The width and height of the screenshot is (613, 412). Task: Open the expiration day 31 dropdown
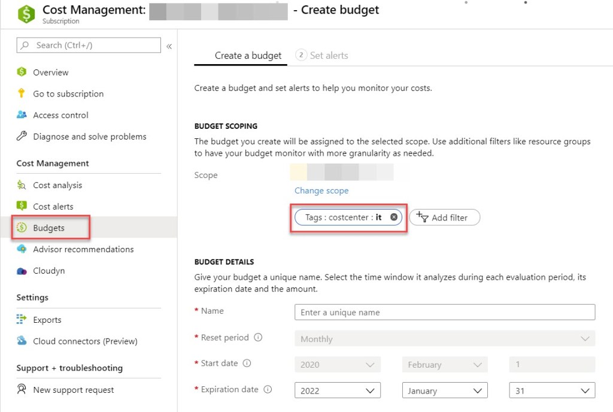coord(551,390)
